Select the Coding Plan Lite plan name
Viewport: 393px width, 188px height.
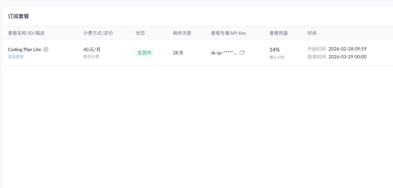pos(24,49)
